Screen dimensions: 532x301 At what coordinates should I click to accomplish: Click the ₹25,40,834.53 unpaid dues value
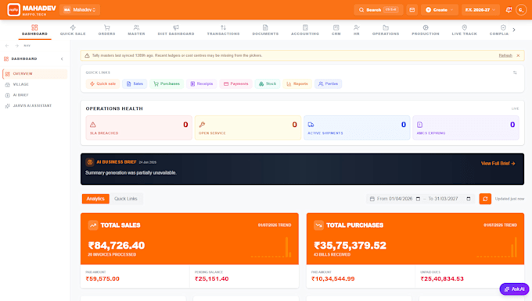[x=442, y=279]
